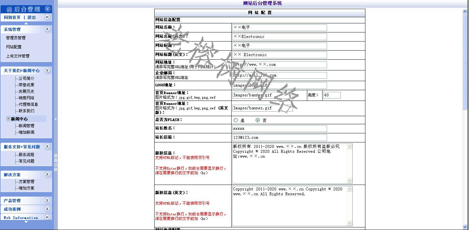The image size is (469, 230).
Task: Go to 回到首页 link
Action: (x=12, y=18)
